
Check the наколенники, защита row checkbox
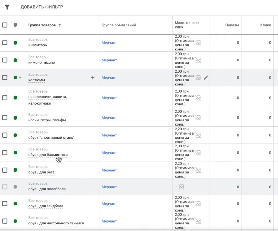pos(5,98)
